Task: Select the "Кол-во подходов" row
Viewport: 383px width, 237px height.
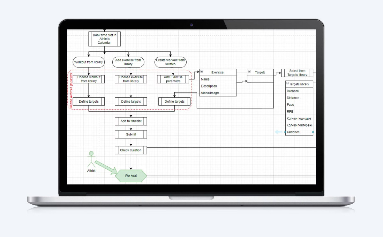Action: (299, 118)
